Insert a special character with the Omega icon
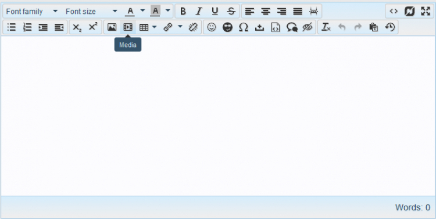Image resolution: width=436 pixels, height=219 pixels. [x=244, y=27]
